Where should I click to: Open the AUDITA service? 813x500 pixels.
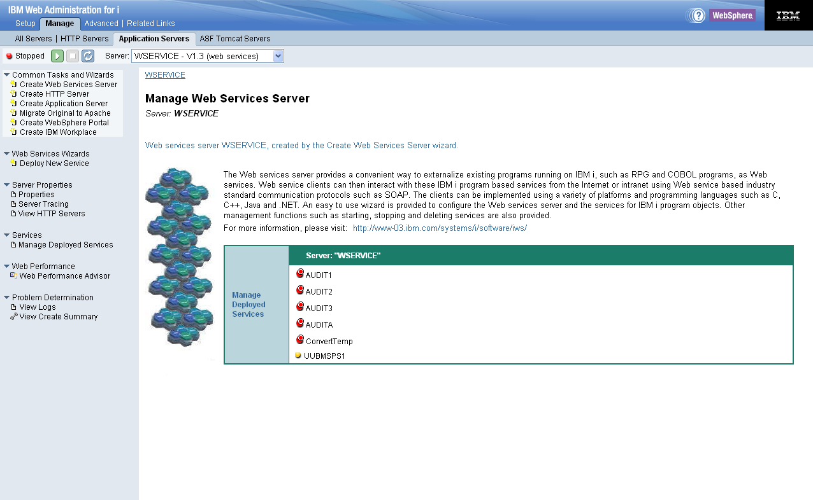[319, 325]
